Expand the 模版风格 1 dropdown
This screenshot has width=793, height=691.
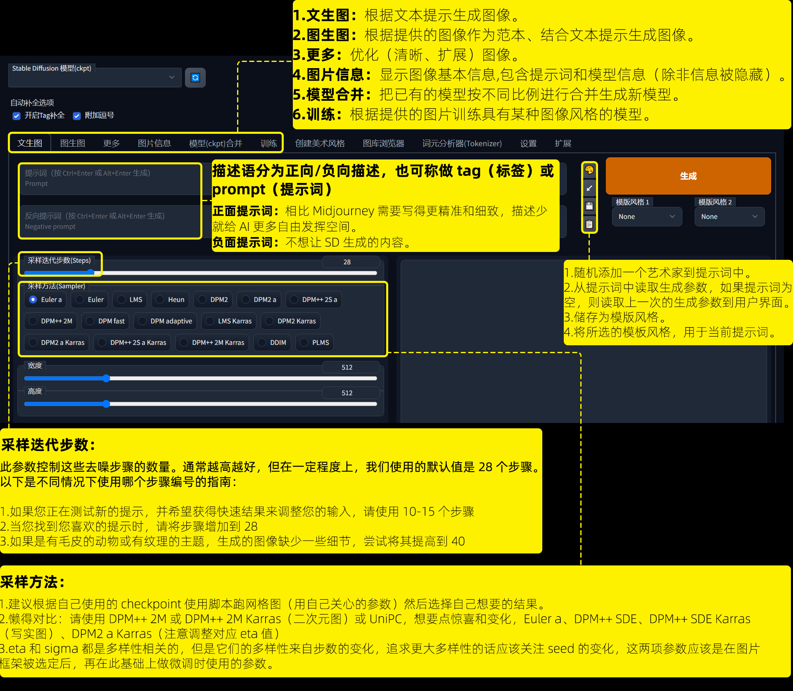point(646,216)
